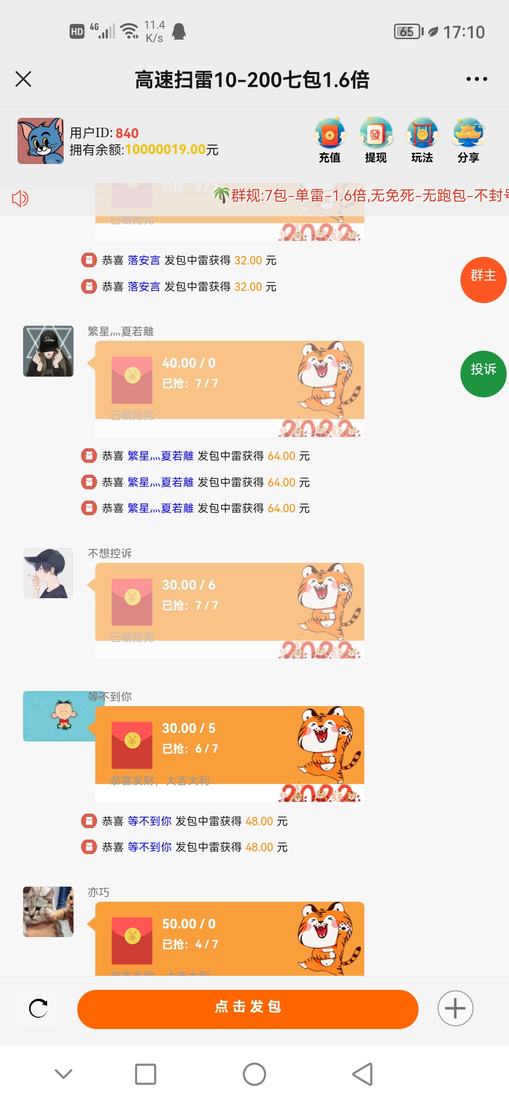Image resolution: width=509 pixels, height=1103 pixels.
Task: Open the 充值 recharge icon
Action: coord(329,140)
